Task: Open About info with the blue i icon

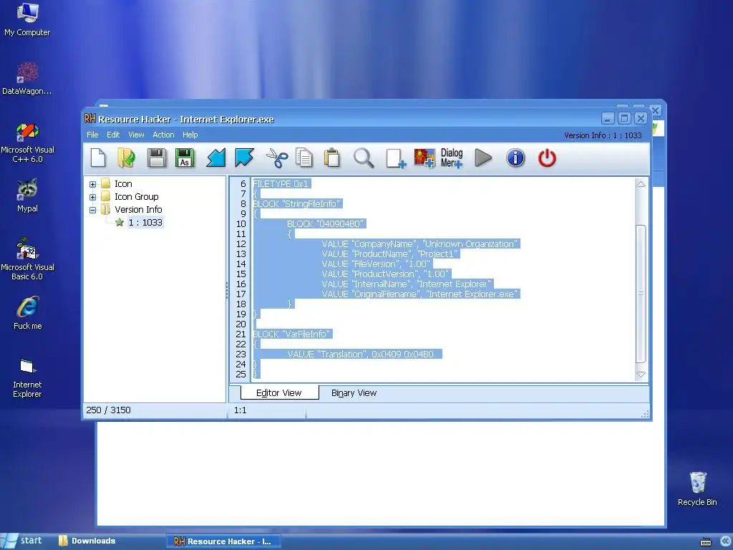Action: [515, 158]
